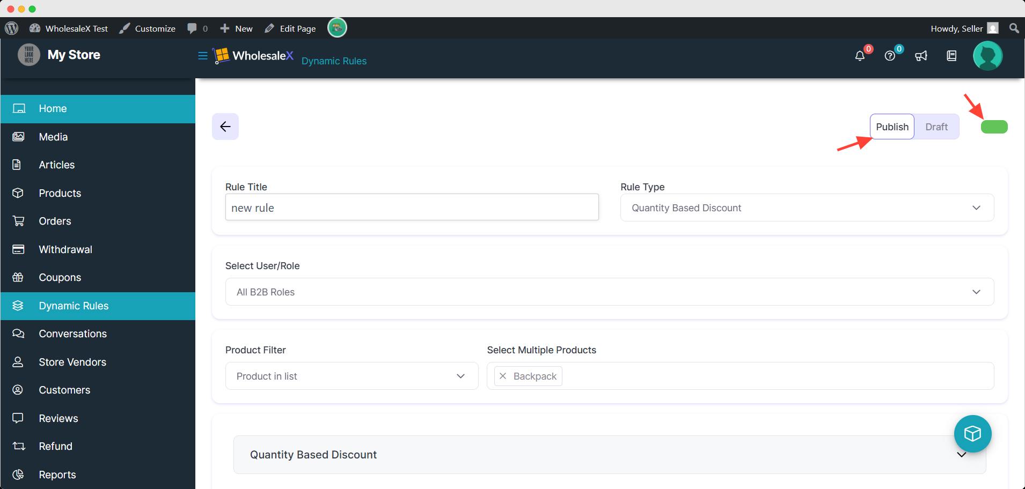Click the Refund arrows icon
The image size is (1025, 489).
[19, 446]
